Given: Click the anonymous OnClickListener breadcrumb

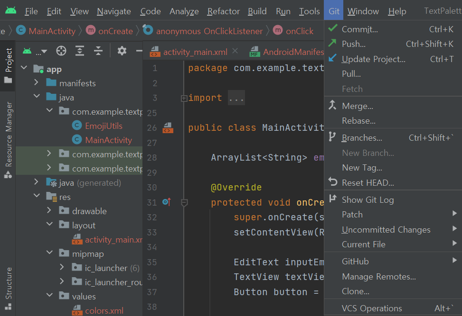Looking at the screenshot, I should (209, 31).
